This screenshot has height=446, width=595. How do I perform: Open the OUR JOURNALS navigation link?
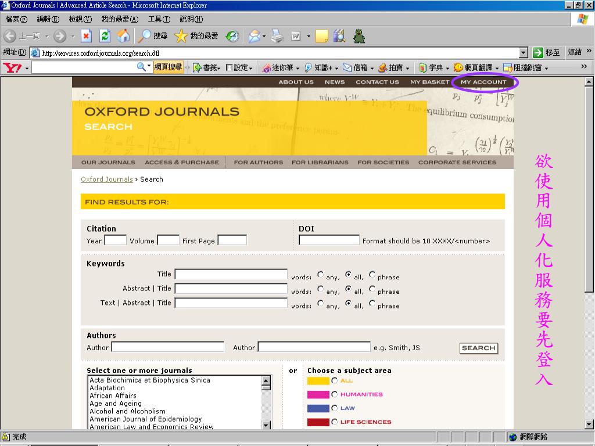[108, 163]
